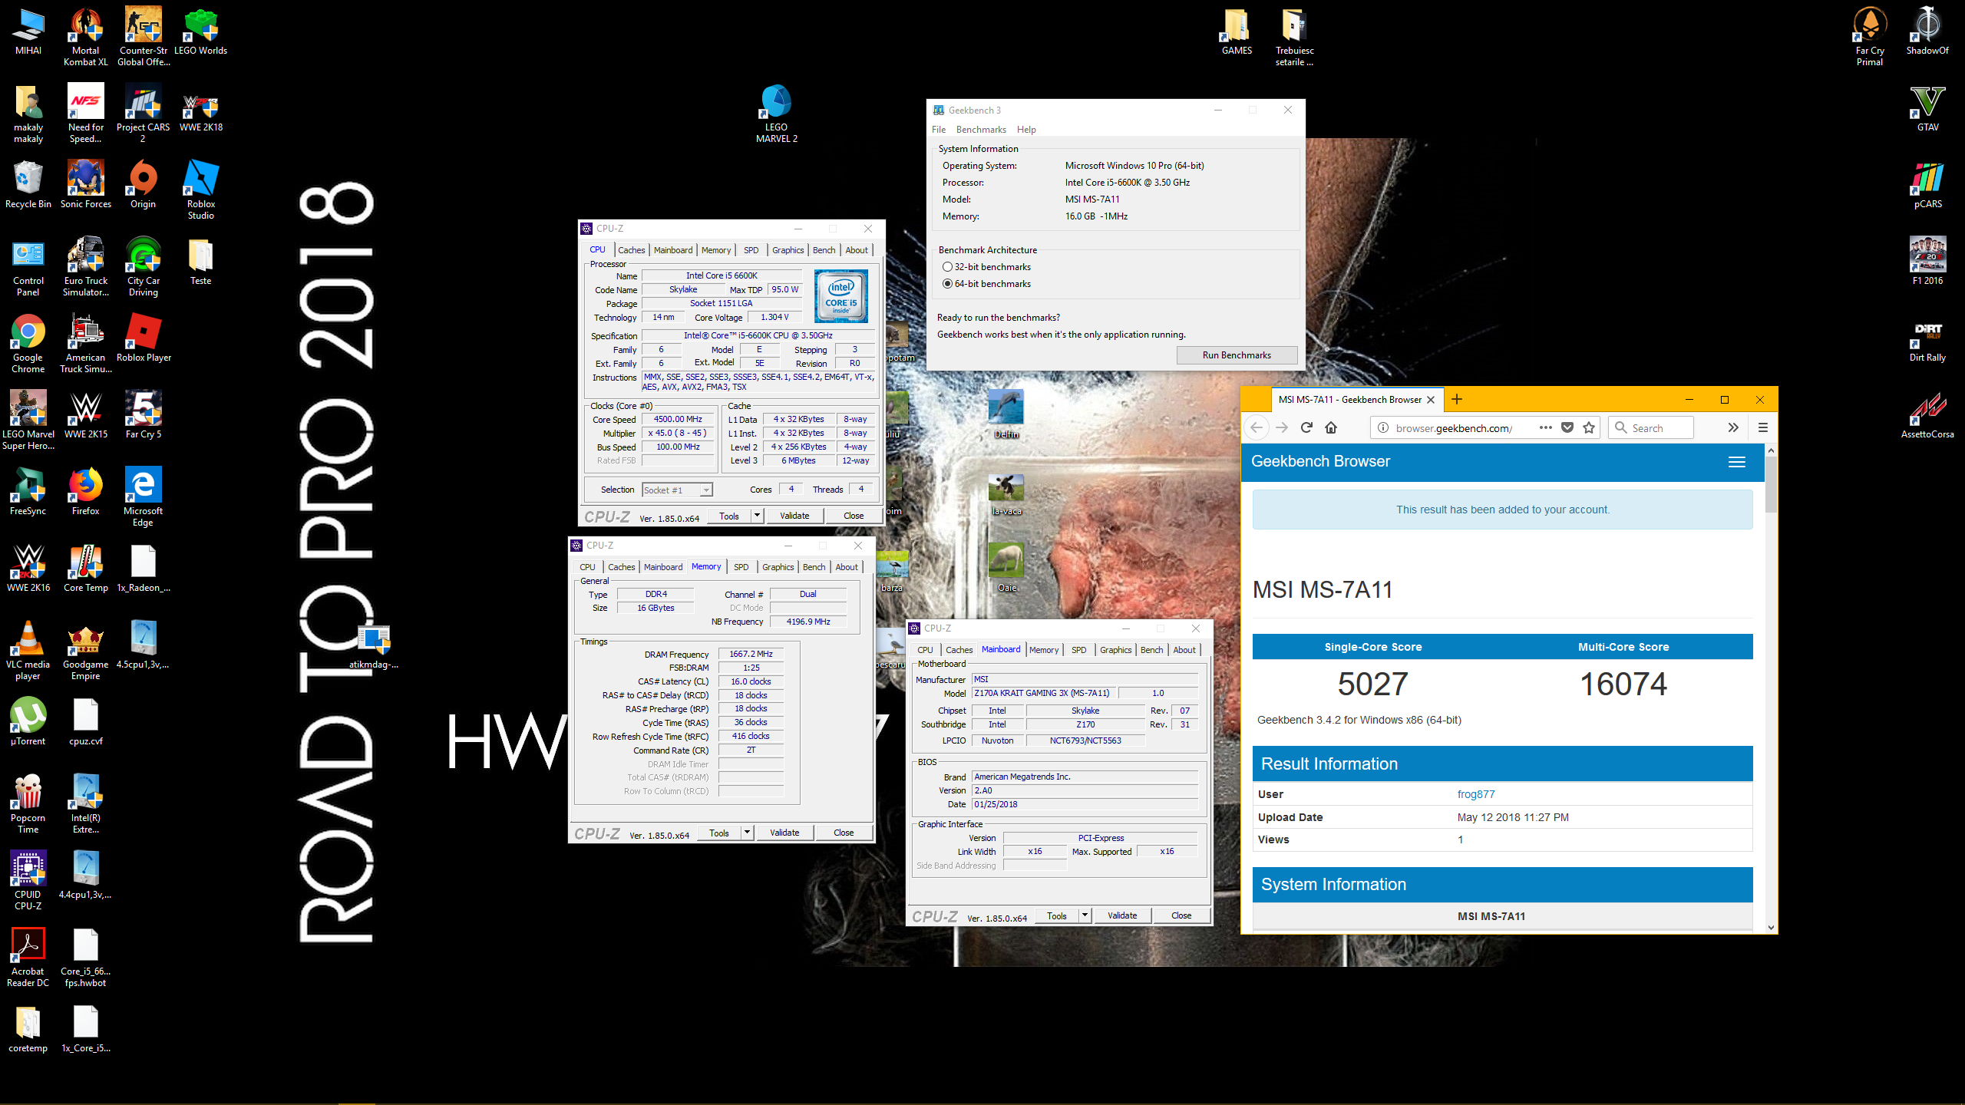Launch AssettoCorsa desktop shortcut

point(1927,414)
